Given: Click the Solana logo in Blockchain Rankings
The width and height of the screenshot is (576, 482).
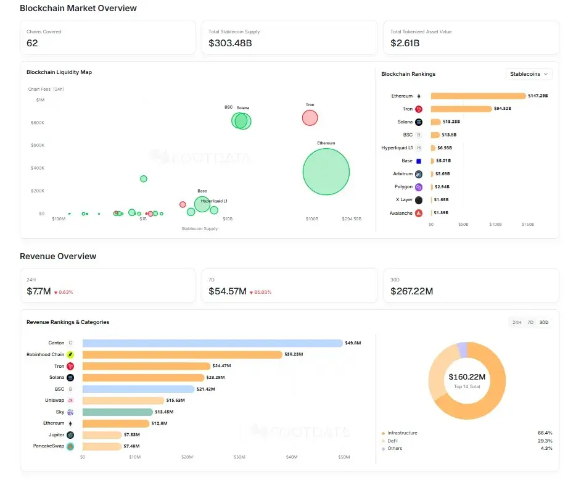Looking at the screenshot, I should coord(418,122).
